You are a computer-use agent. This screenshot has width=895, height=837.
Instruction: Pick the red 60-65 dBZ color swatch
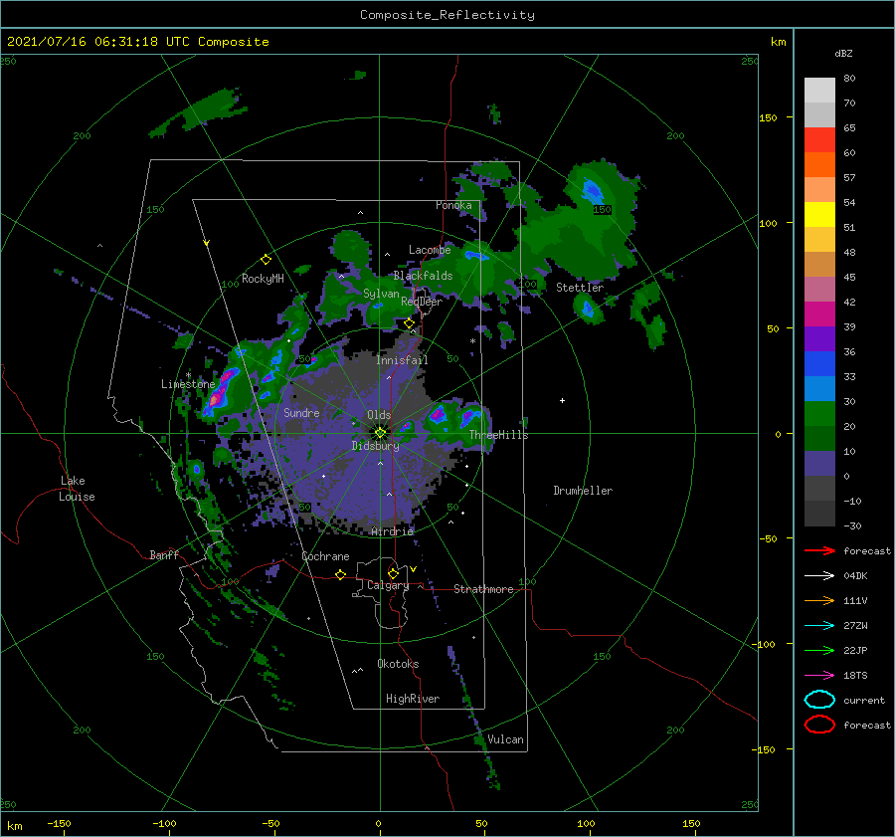[x=819, y=140]
